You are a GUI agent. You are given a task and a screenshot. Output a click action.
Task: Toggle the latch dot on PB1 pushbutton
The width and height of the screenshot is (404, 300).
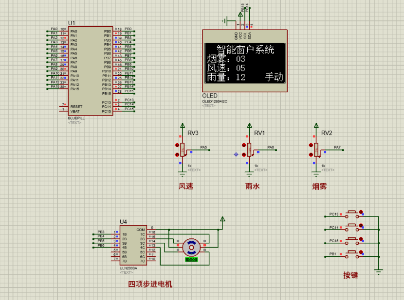[x=361, y=252]
